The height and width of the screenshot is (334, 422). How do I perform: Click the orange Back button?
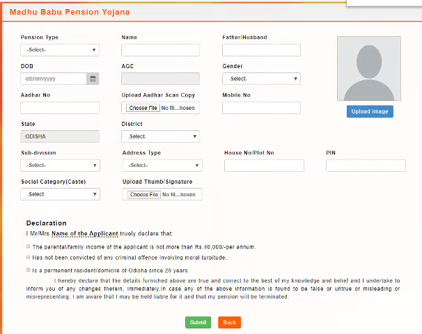point(229,322)
